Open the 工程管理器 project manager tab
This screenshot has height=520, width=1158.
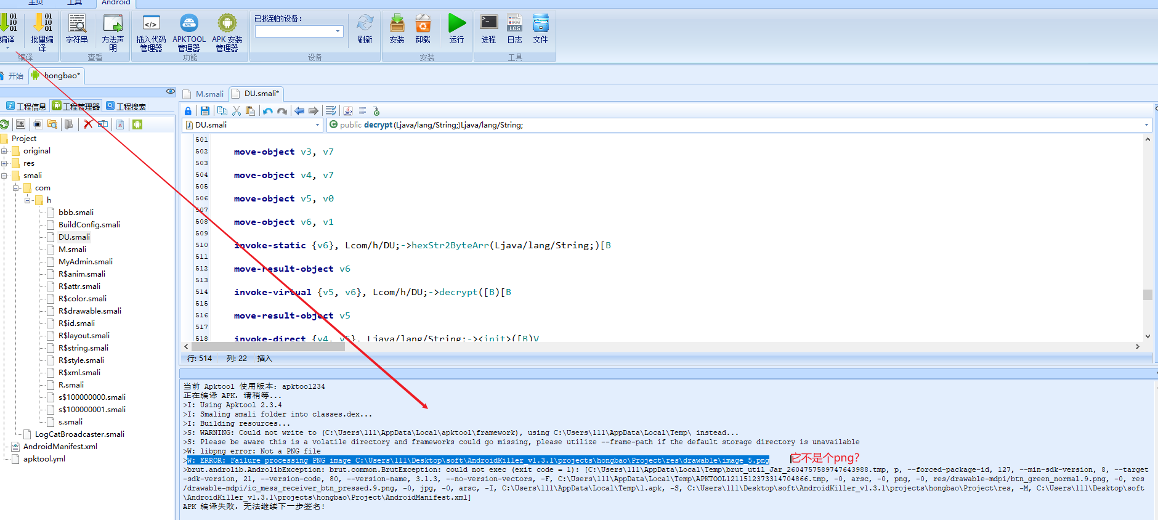tap(76, 107)
